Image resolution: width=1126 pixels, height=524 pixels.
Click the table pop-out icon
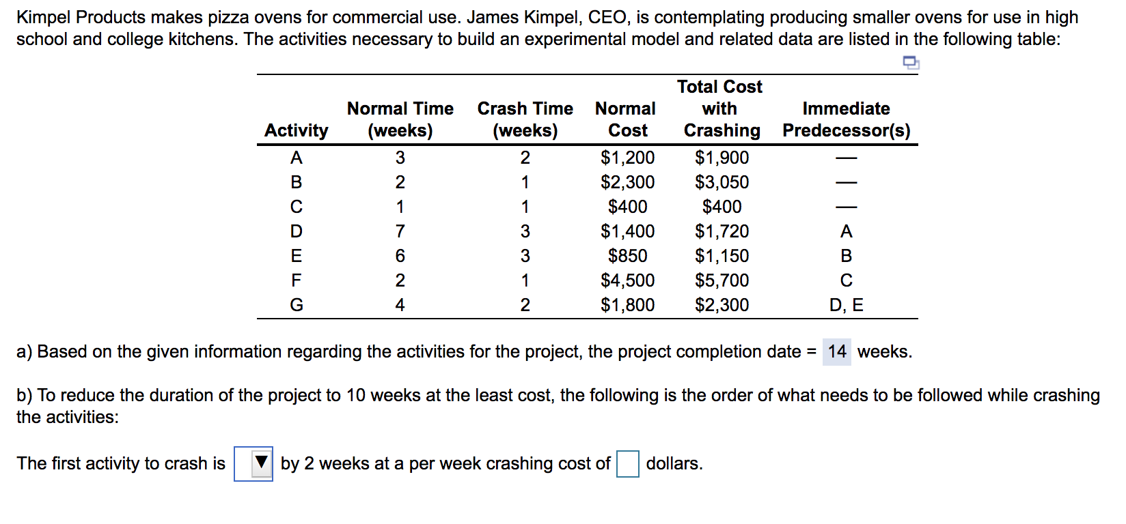click(911, 63)
